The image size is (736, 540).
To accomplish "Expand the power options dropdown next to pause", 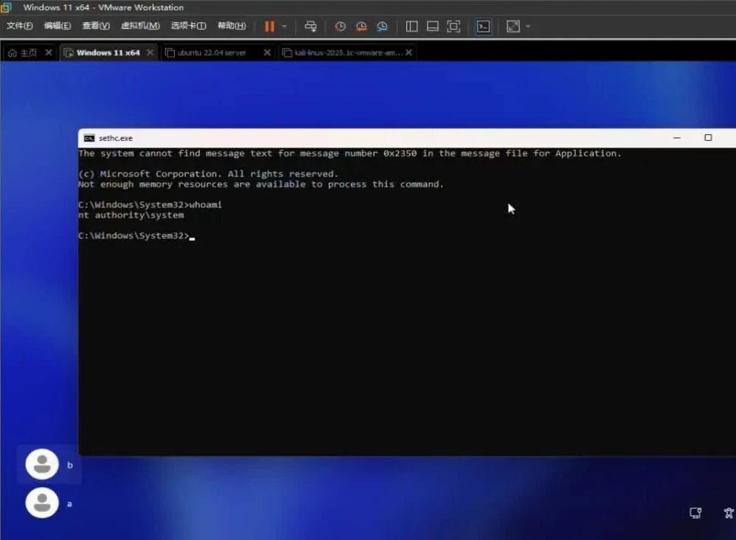I will (284, 27).
